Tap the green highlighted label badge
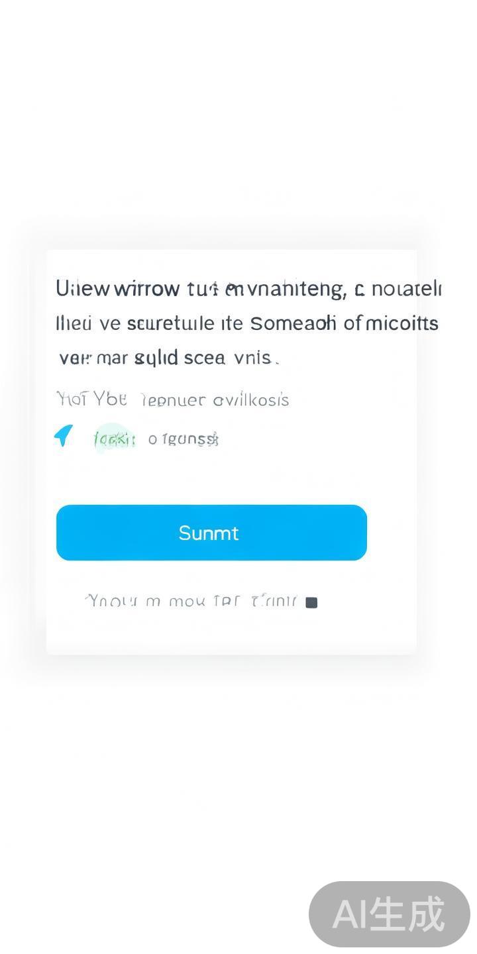477x954 pixels. [115, 439]
